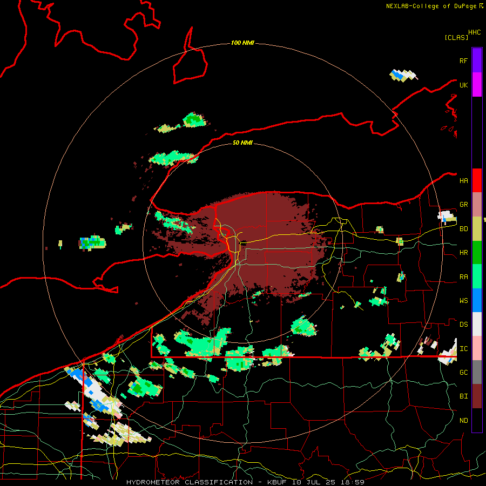Click the IC pink legend swatch
Viewport: 486px width, 486px height.
477,348
